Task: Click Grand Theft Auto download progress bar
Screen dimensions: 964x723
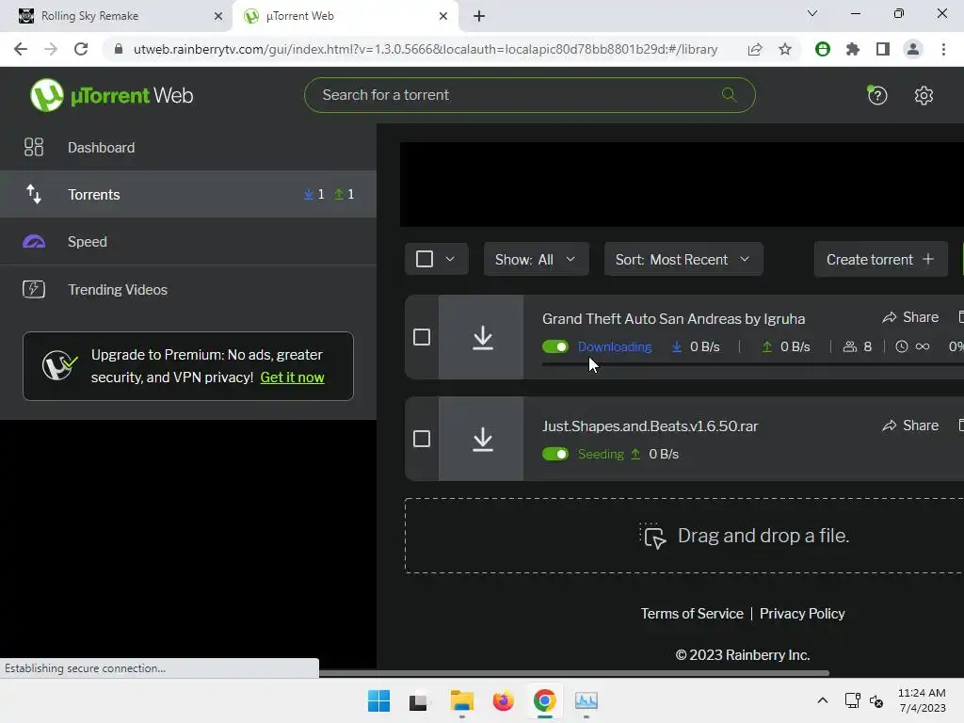Action: click(752, 364)
